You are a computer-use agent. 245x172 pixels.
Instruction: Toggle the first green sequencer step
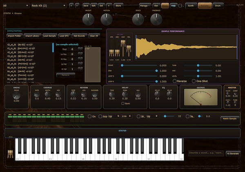(10, 116)
